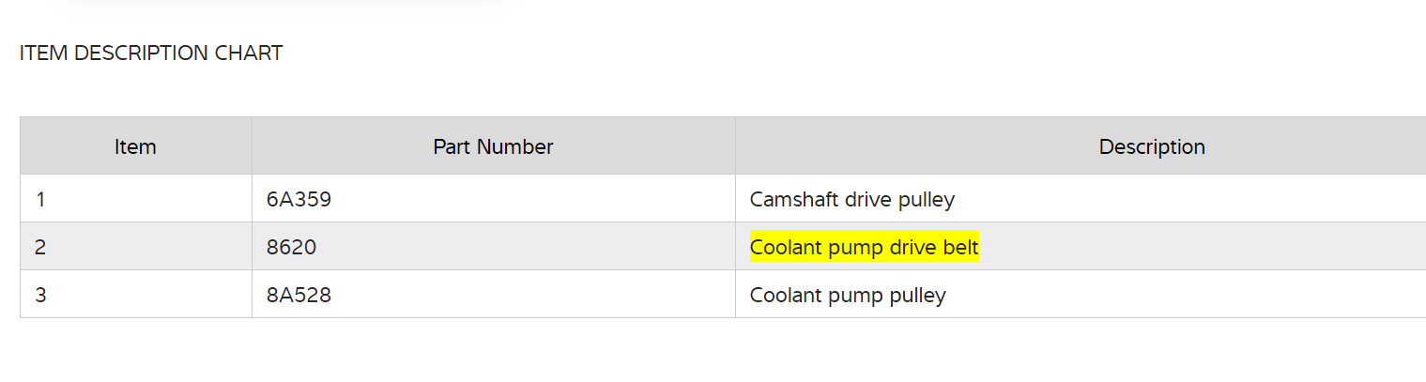Click the Item column header

(135, 146)
